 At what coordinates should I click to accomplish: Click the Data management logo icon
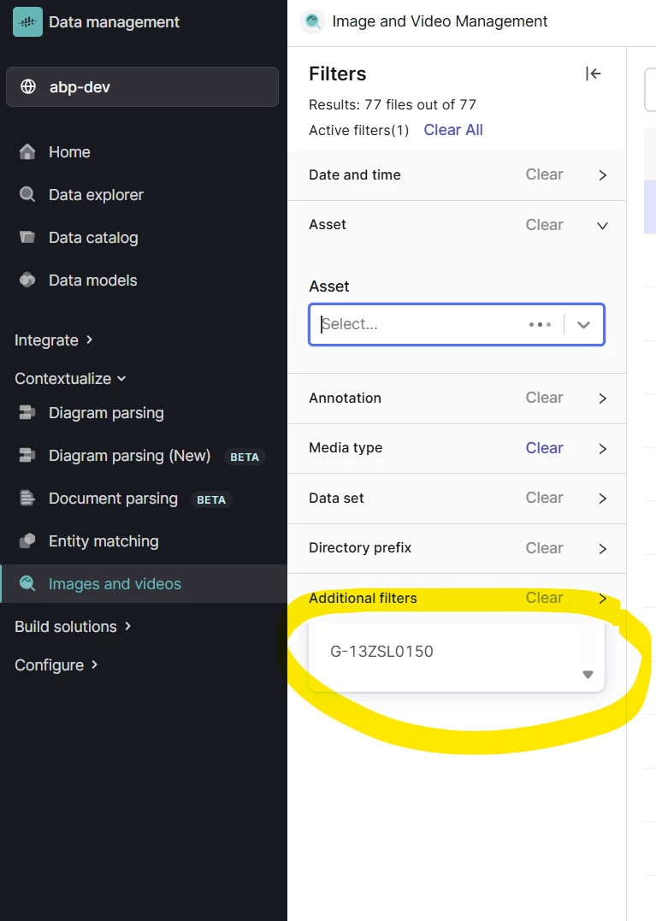(x=27, y=22)
